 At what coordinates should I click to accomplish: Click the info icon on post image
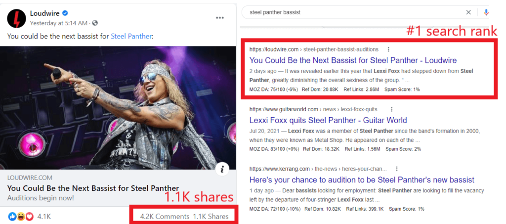pos(222,169)
